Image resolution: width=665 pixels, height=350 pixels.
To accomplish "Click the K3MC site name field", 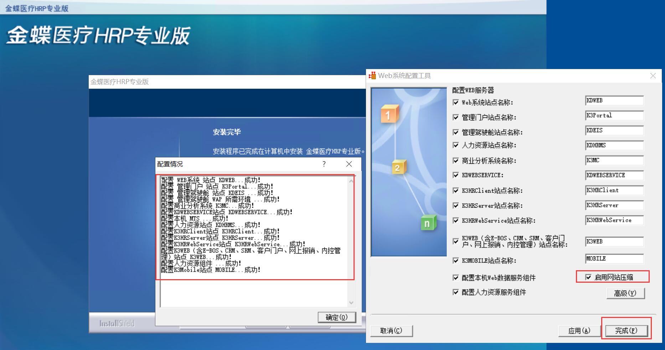I will [614, 161].
